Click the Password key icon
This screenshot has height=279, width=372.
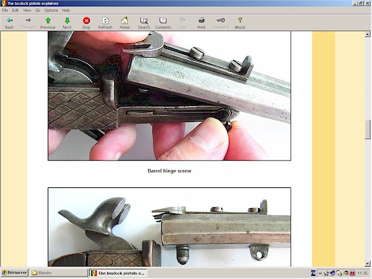220,23
